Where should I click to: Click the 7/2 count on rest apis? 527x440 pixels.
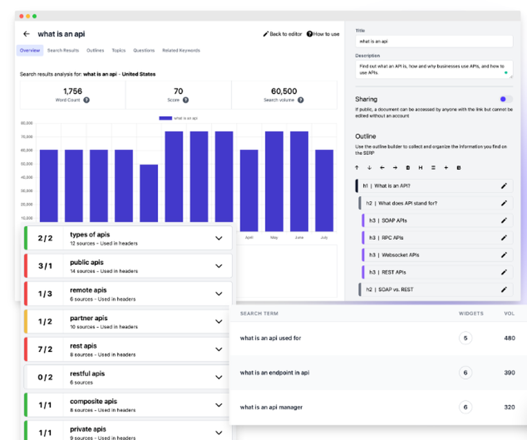coord(45,349)
